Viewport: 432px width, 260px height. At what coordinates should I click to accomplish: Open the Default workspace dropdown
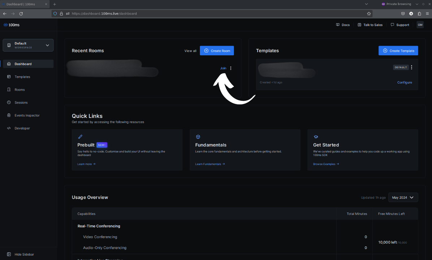tap(28, 45)
